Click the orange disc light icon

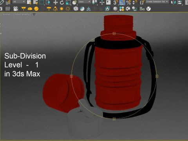coord(49,9)
